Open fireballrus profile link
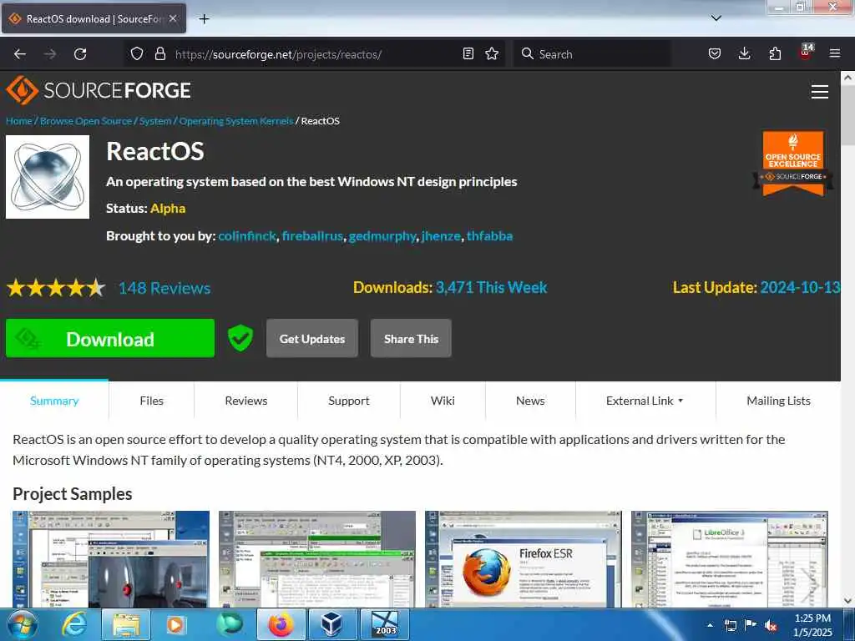 [x=312, y=236]
